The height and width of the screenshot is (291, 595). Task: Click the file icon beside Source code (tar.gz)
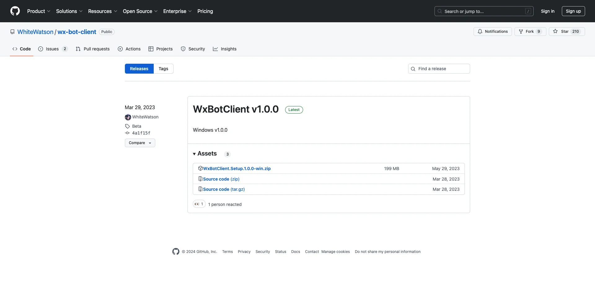(201, 189)
